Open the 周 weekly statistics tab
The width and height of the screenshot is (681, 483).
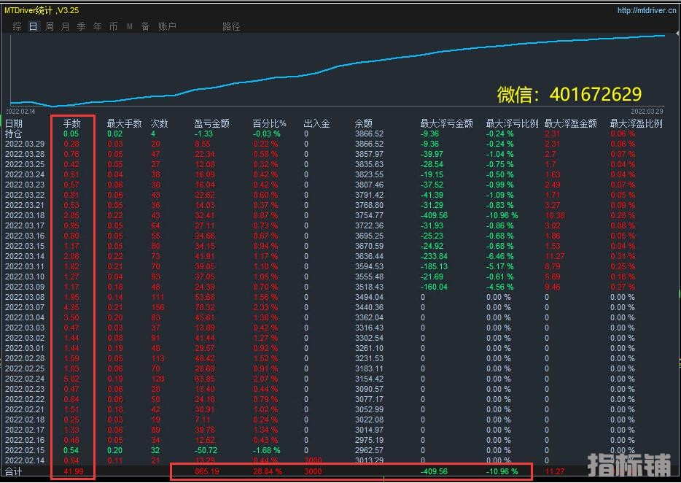point(50,26)
